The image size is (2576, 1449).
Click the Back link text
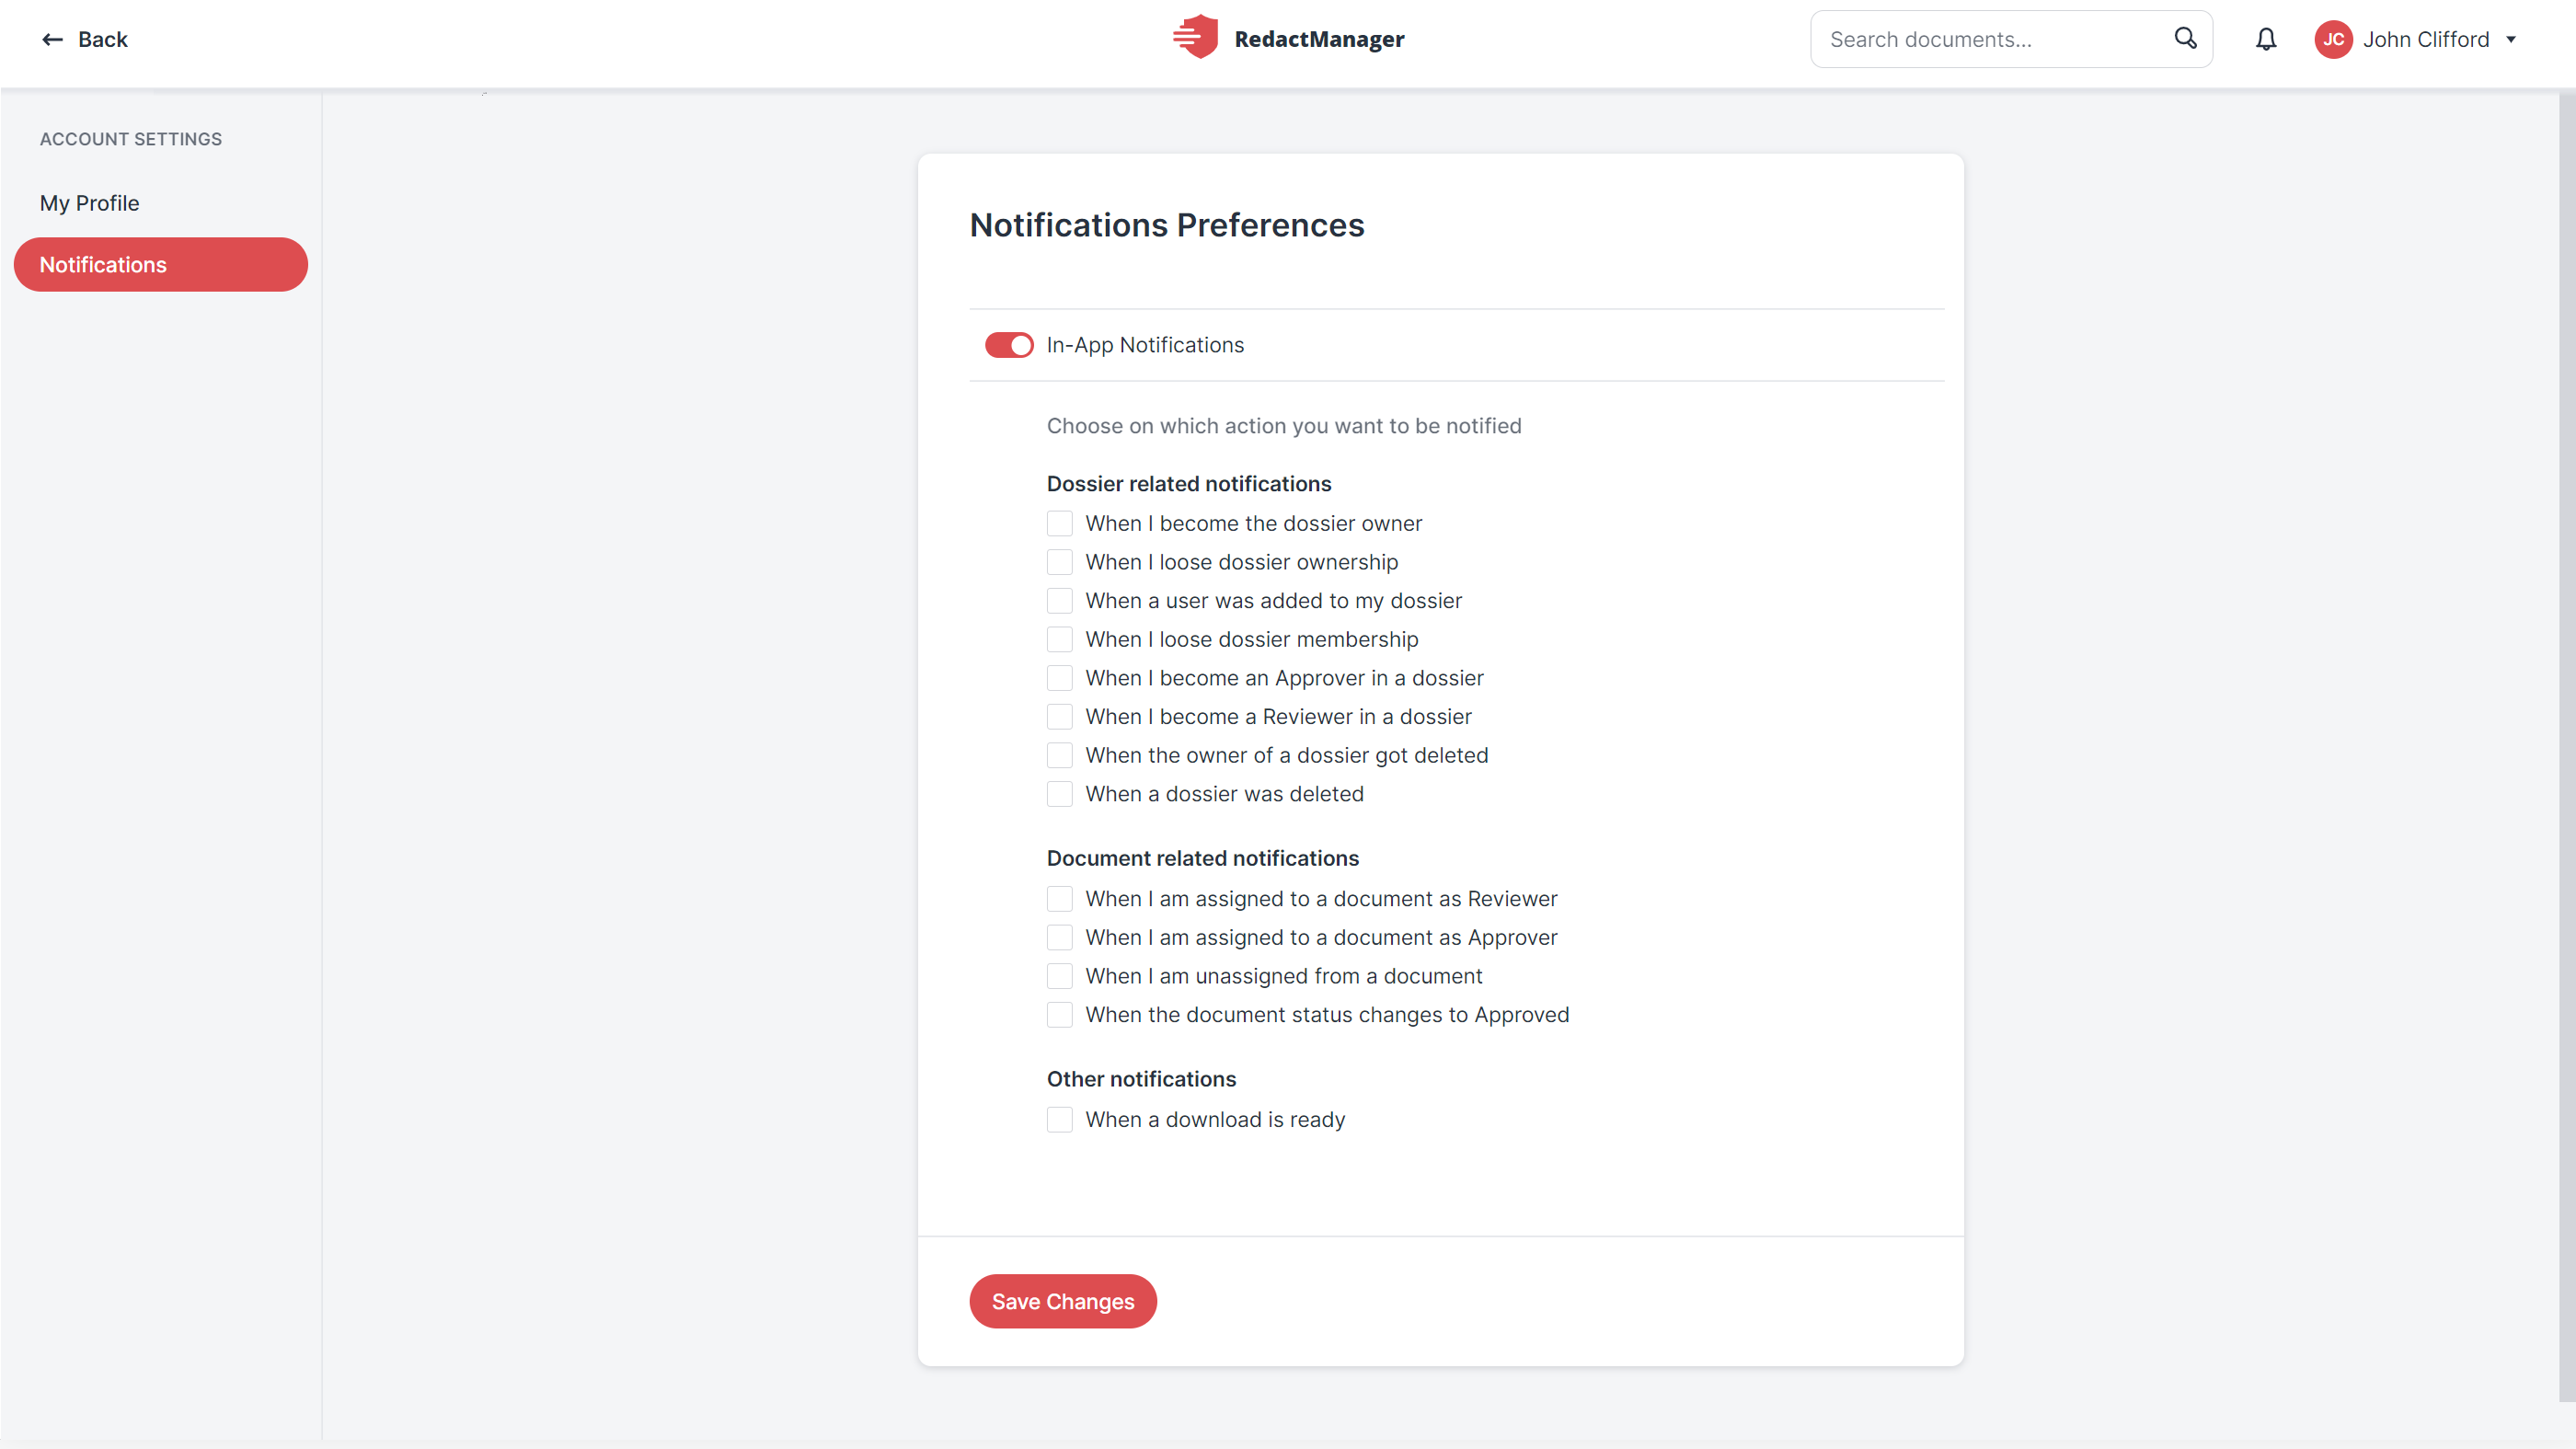(103, 39)
